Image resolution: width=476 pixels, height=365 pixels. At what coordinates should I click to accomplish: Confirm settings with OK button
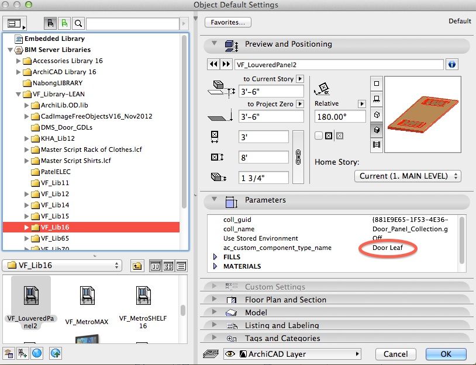click(446, 354)
